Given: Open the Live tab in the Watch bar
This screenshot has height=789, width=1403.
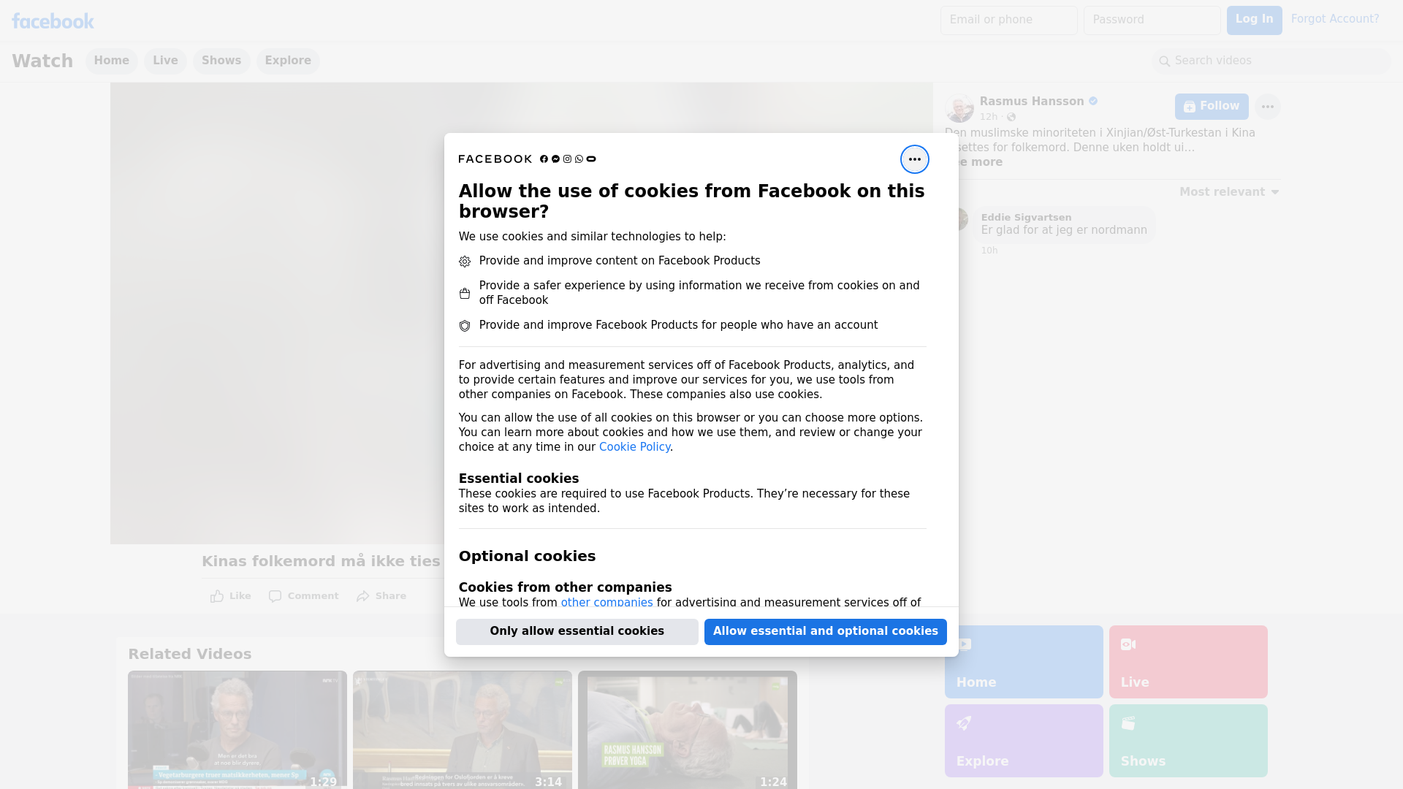Looking at the screenshot, I should [x=165, y=61].
